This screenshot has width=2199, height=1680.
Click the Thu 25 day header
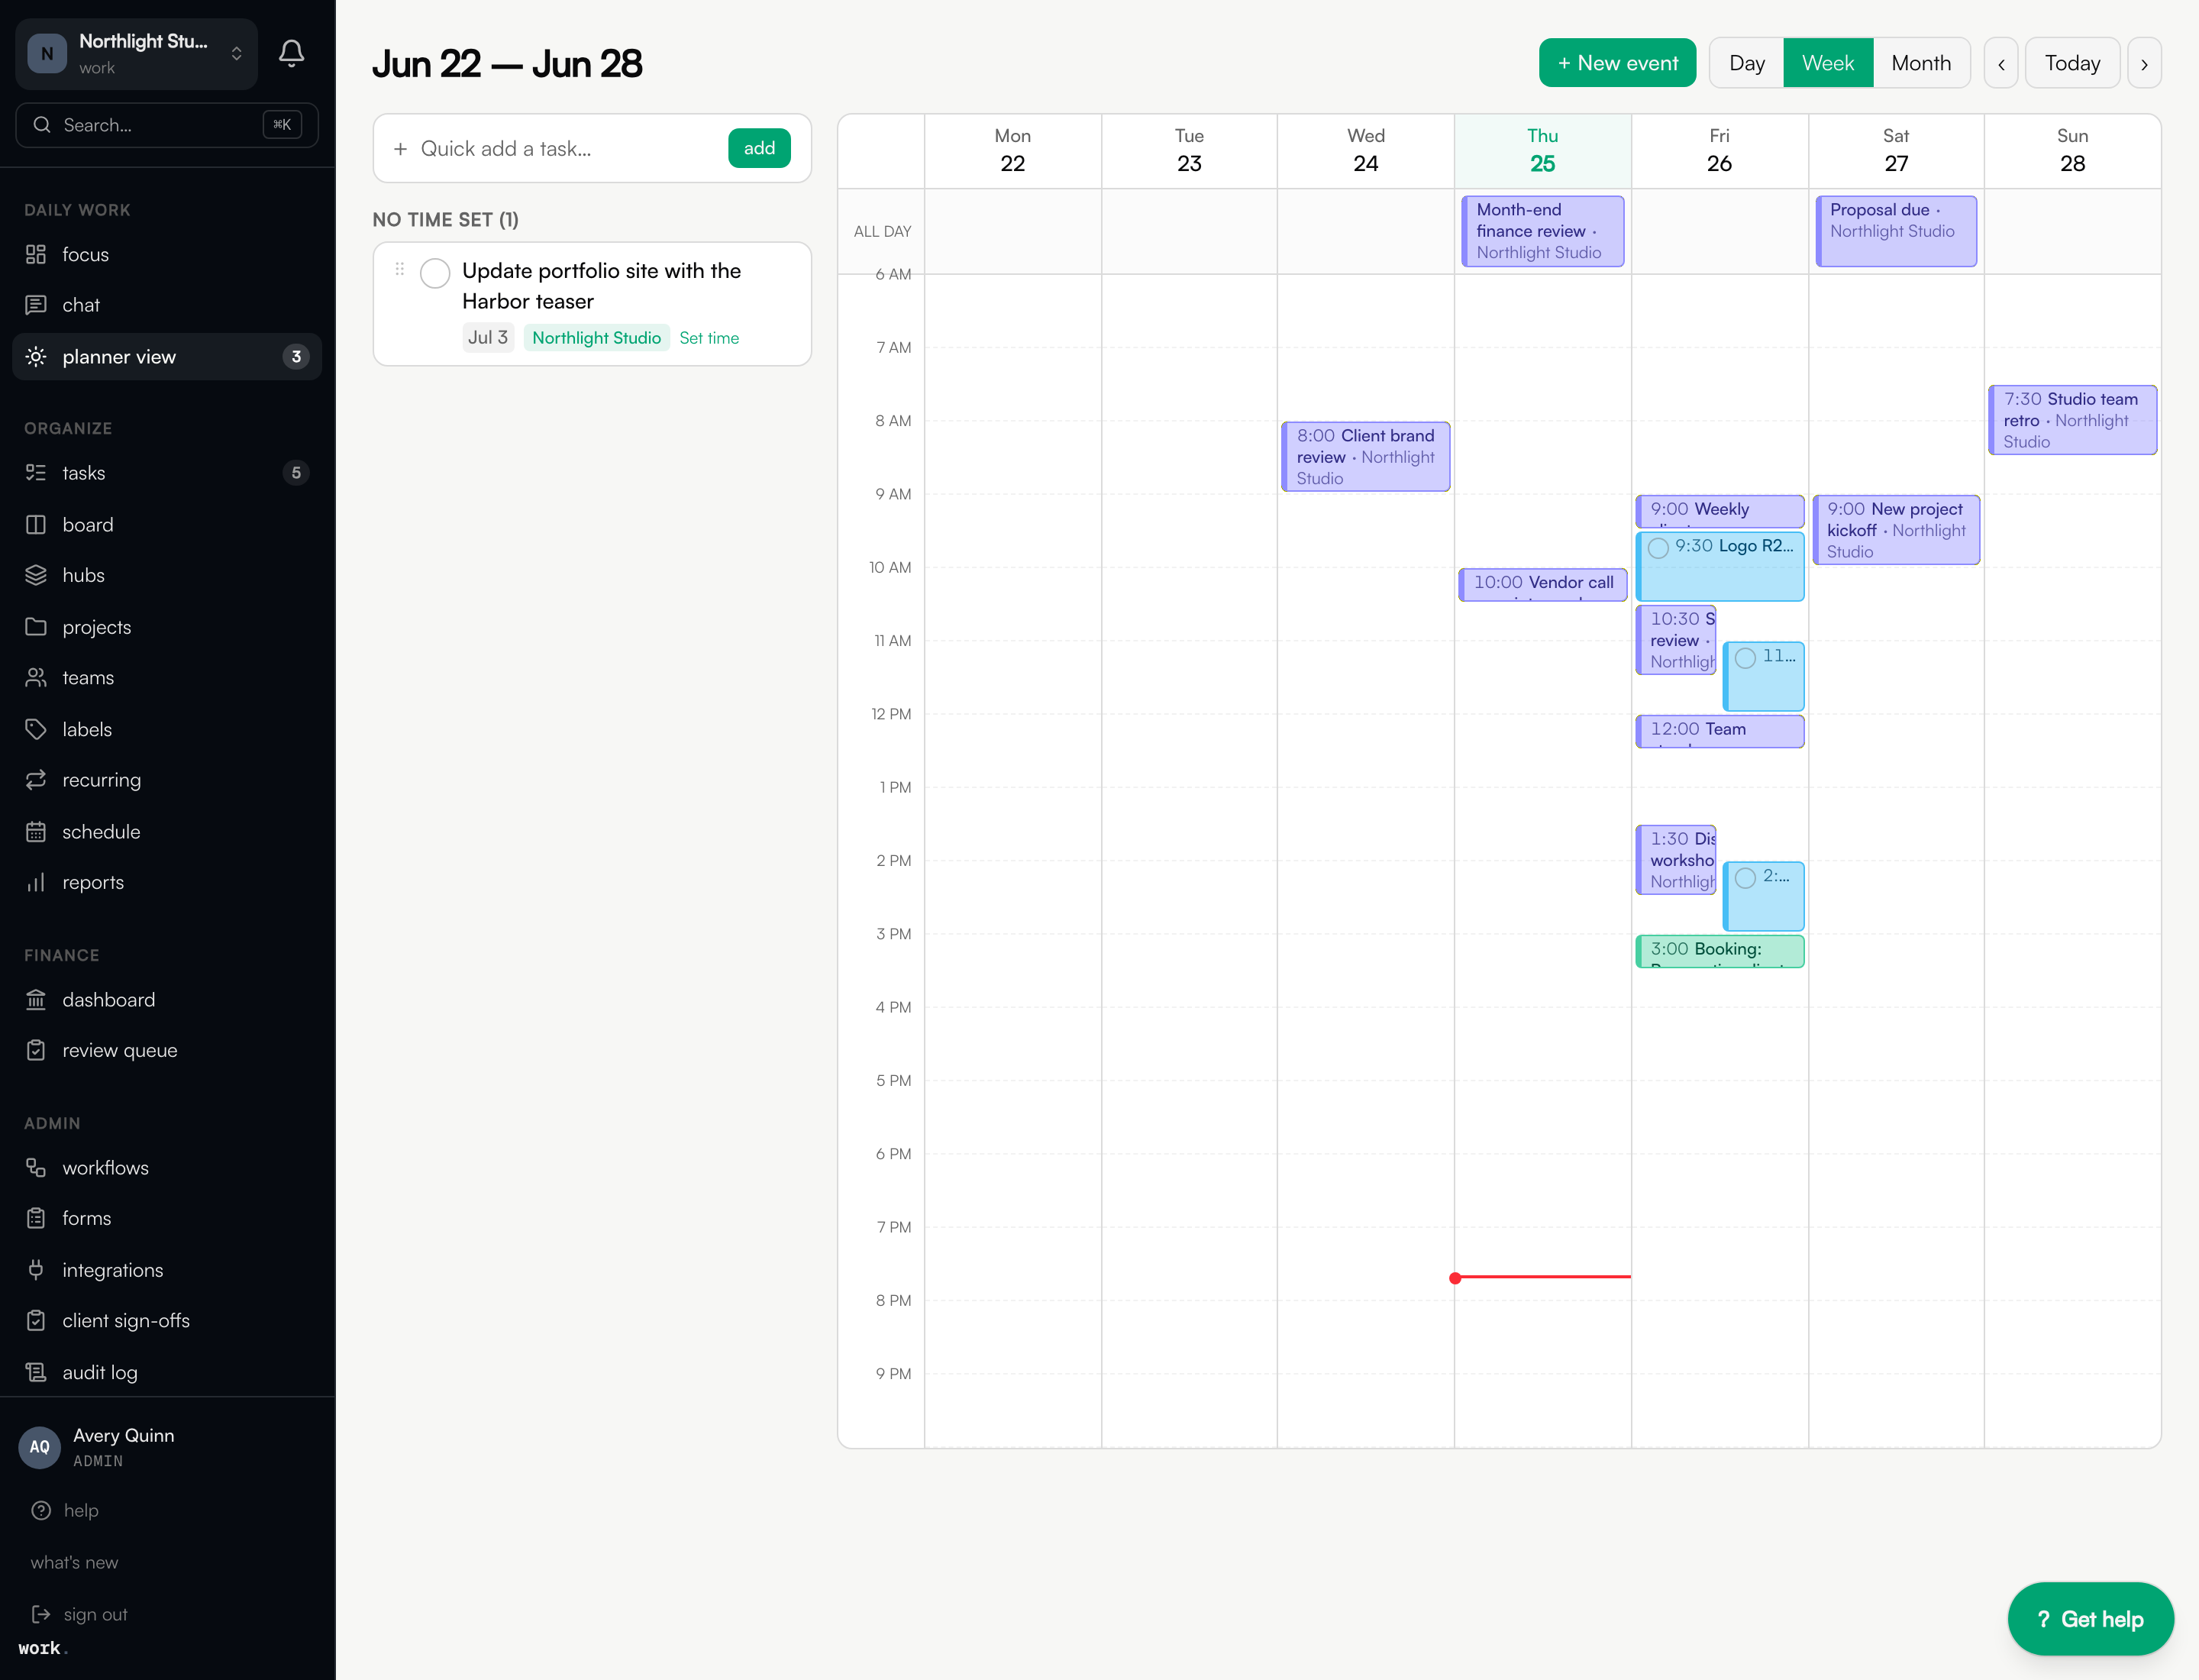coord(1542,150)
